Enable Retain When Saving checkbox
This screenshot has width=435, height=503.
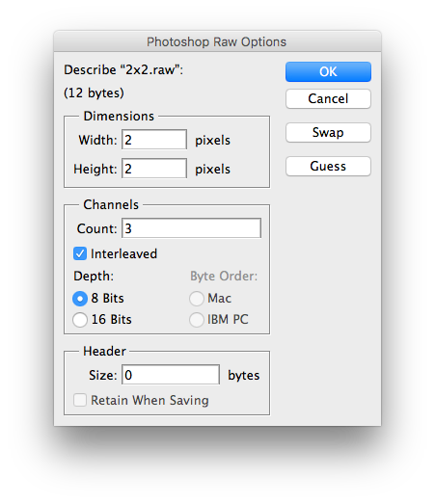pyautogui.click(x=80, y=400)
